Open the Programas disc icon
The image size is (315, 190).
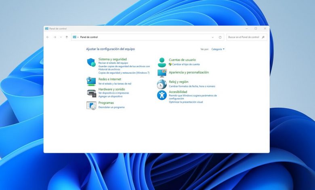(91, 106)
